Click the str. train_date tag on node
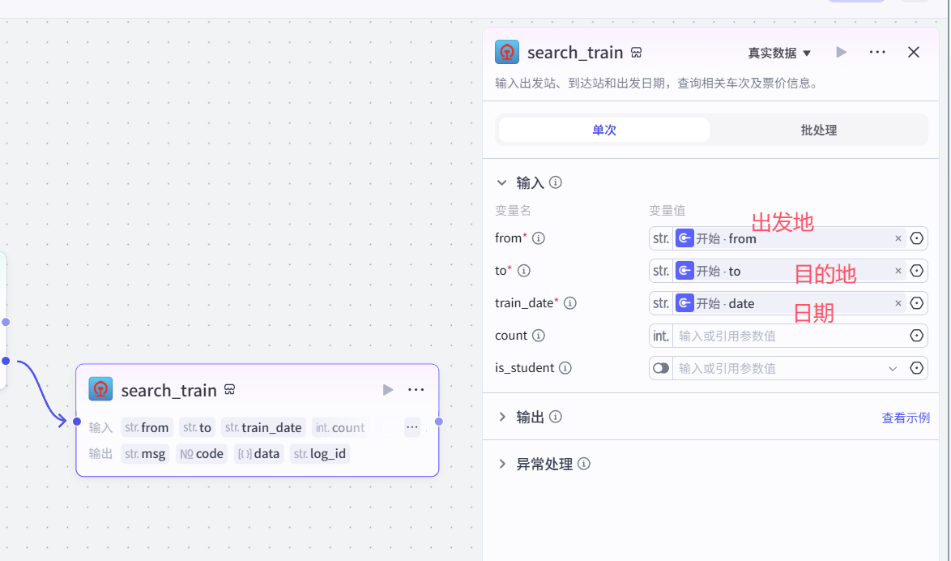Viewport: 951px width, 561px height. coord(263,427)
